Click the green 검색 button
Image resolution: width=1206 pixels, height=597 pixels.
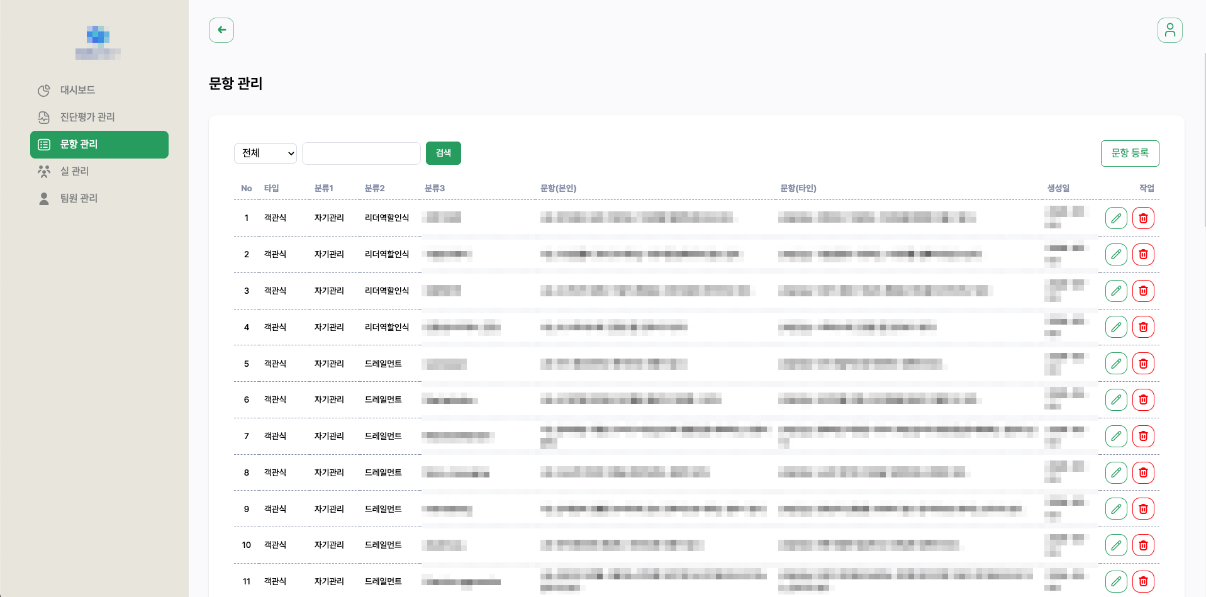(444, 153)
